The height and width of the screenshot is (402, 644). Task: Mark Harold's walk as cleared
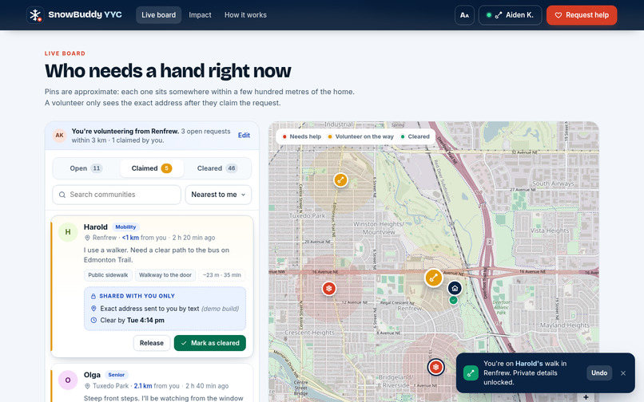click(210, 343)
